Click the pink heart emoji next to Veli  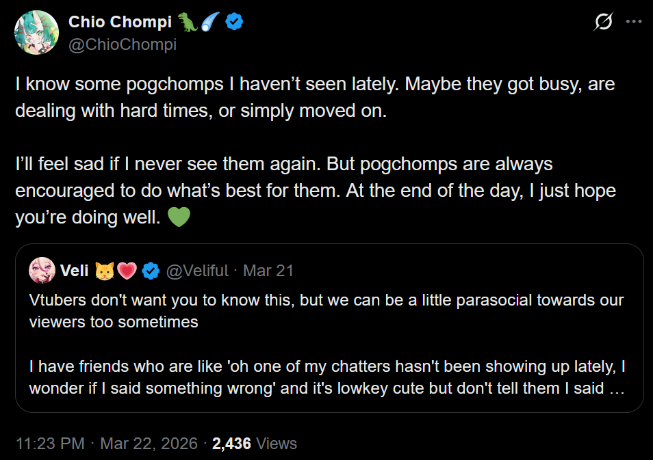click(x=127, y=271)
